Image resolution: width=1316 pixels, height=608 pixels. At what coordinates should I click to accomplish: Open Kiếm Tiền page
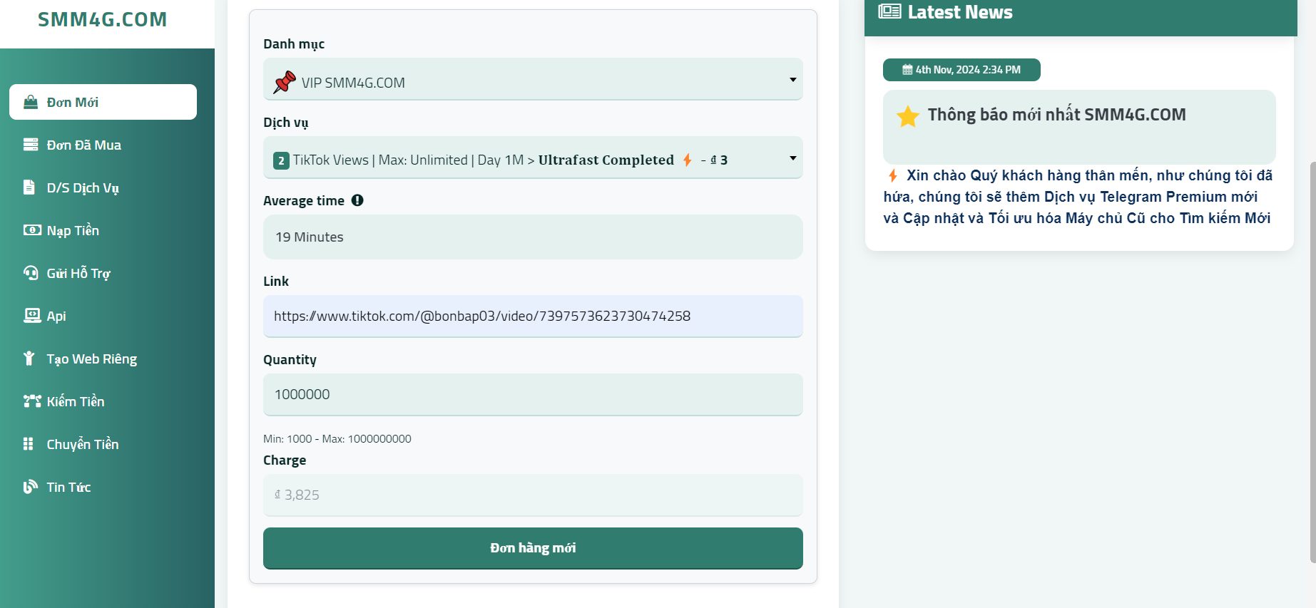103,401
